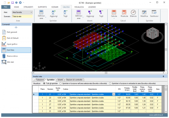Image resolution: width=169 pixels, height=118 pixels.
Task: Click Togli in the Idranti group
Action: pyautogui.click(x=101, y=14)
